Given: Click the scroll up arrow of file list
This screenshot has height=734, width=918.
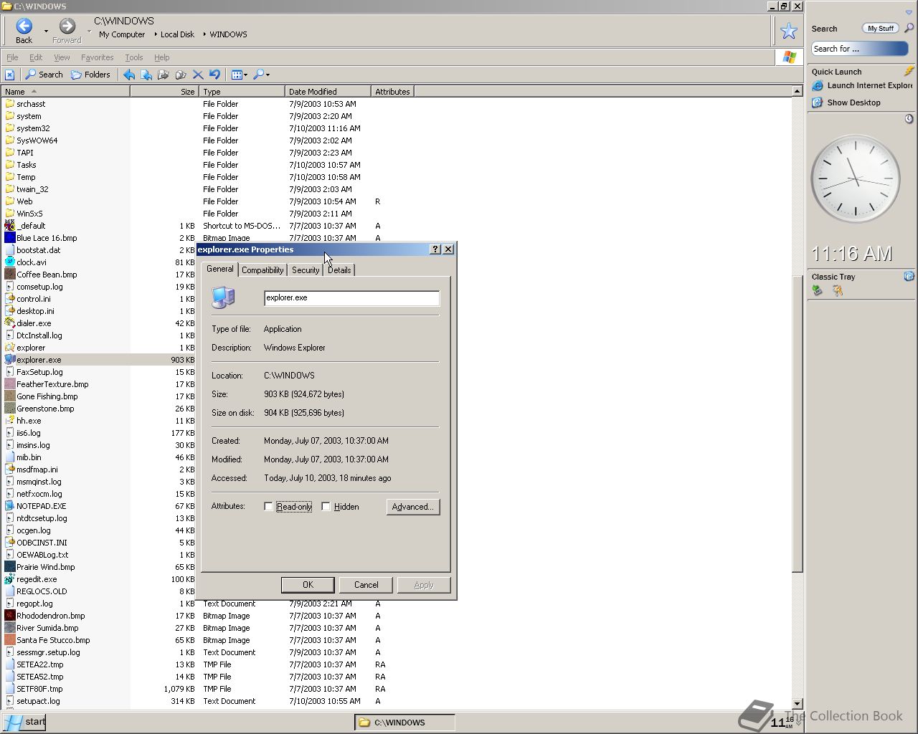Looking at the screenshot, I should 797,91.
